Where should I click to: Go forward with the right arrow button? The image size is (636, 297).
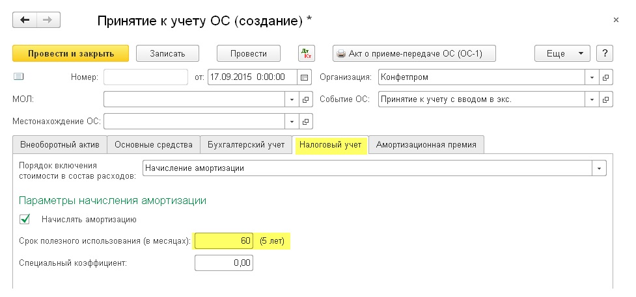(49, 20)
